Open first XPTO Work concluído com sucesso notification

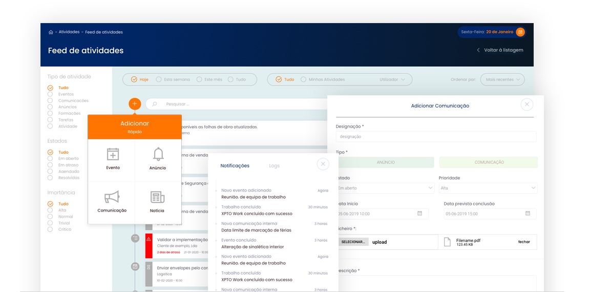pos(257,214)
